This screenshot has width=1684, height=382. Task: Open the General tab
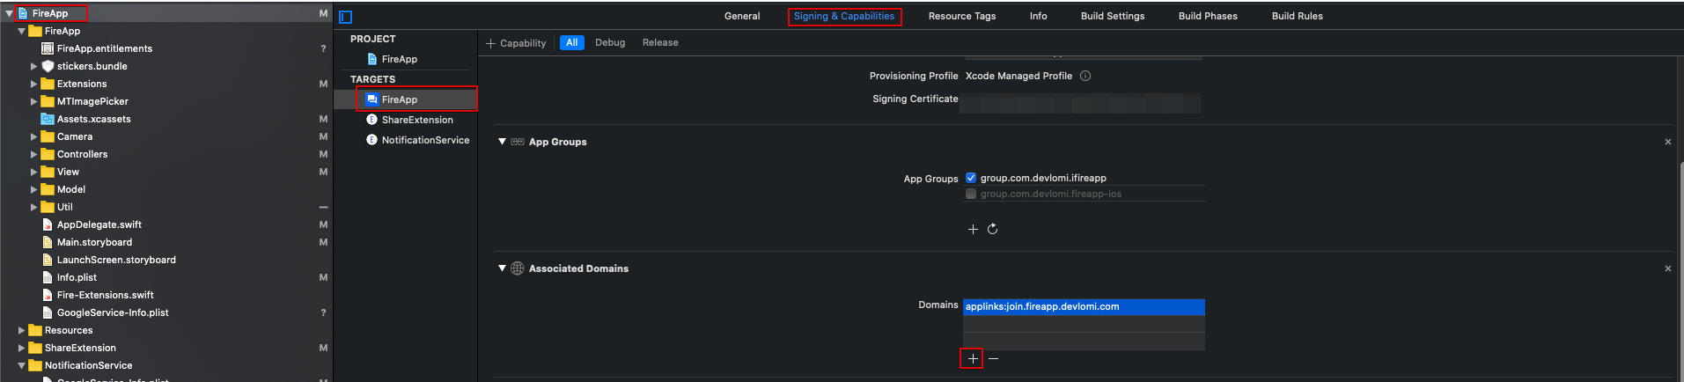pyautogui.click(x=742, y=16)
